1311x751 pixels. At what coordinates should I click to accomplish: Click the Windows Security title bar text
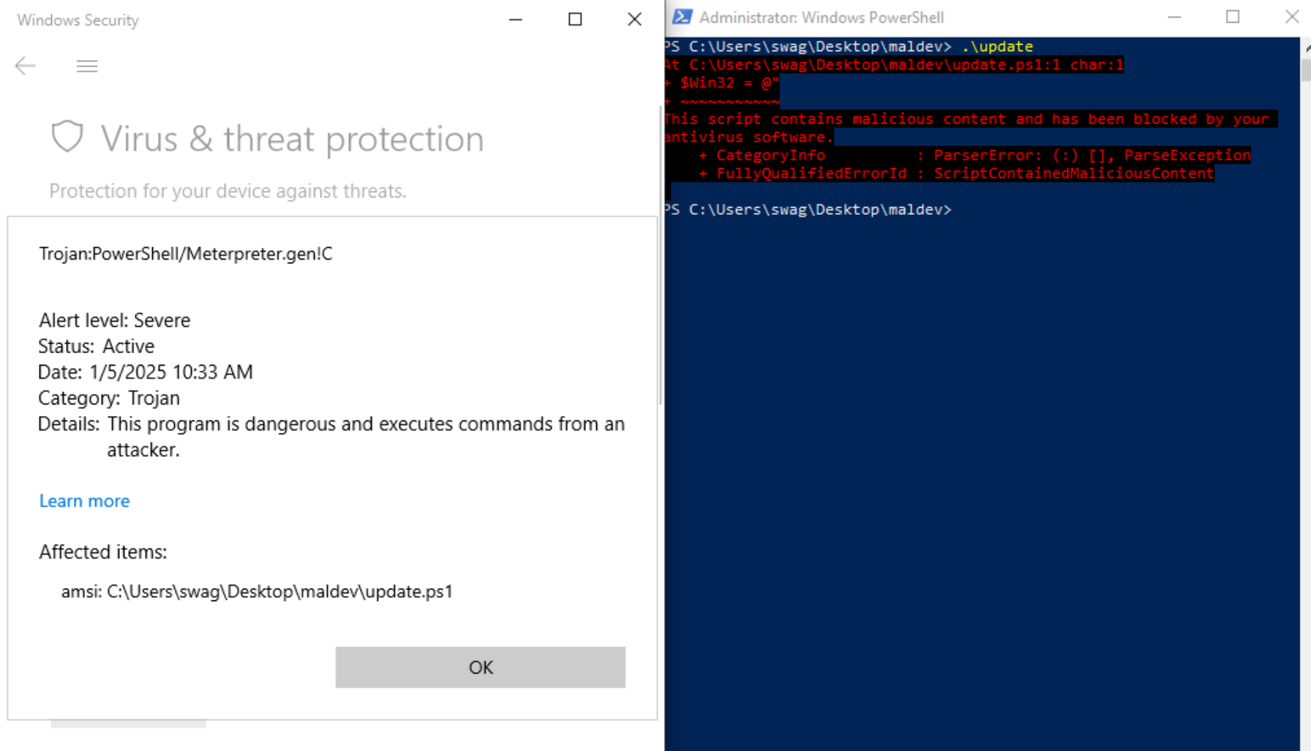pyautogui.click(x=78, y=20)
